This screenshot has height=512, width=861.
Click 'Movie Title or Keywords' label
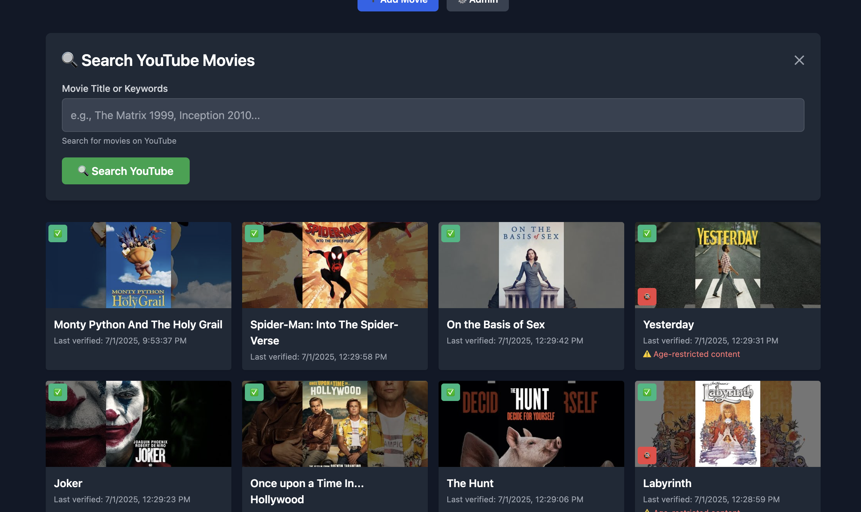coord(115,89)
